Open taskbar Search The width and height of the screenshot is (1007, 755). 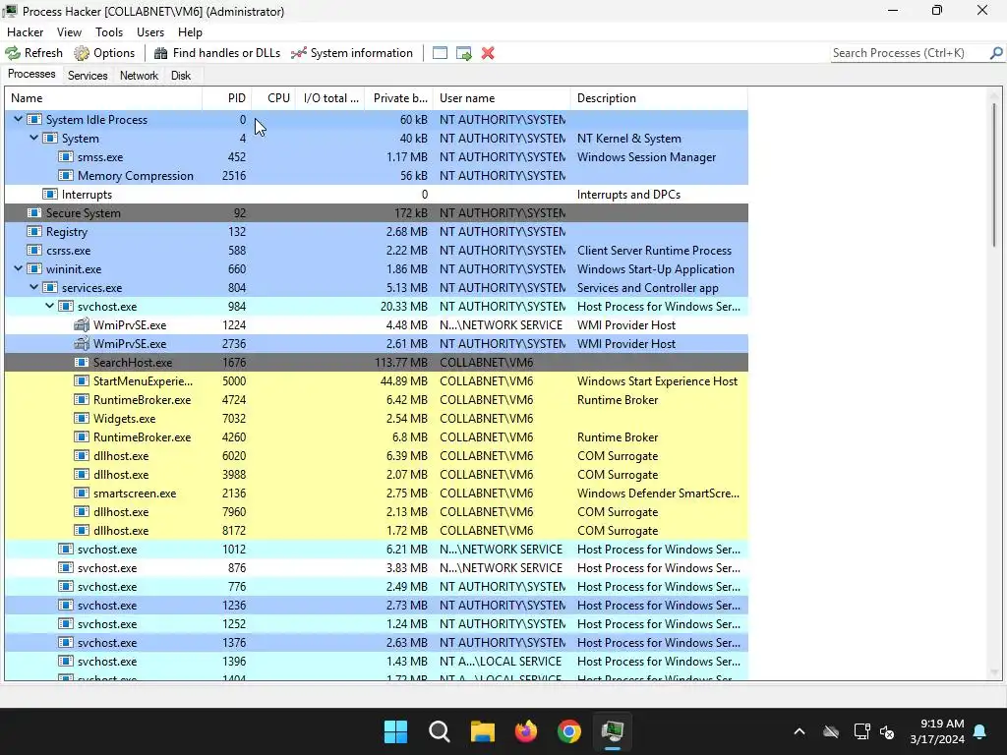[440, 731]
